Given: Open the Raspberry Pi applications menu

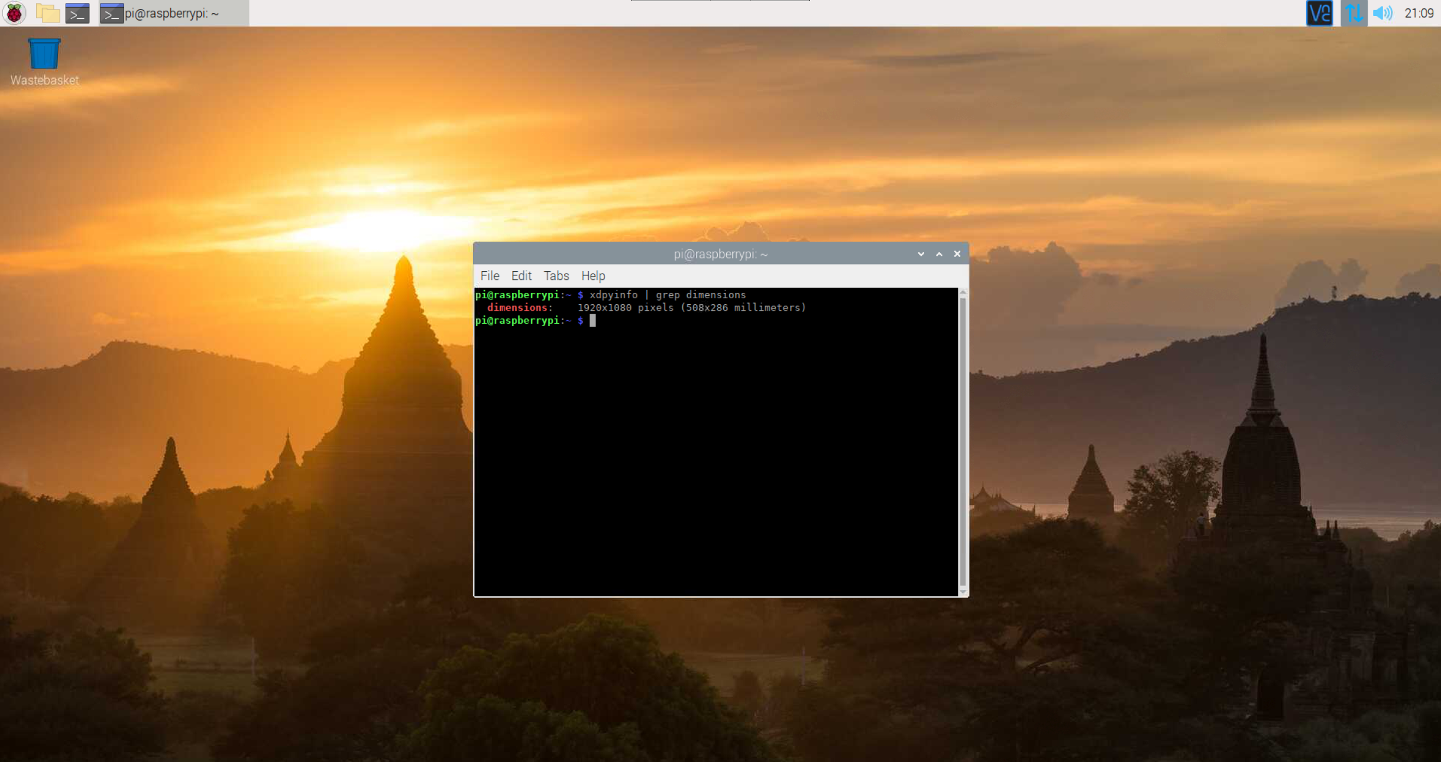Looking at the screenshot, I should coord(14,12).
